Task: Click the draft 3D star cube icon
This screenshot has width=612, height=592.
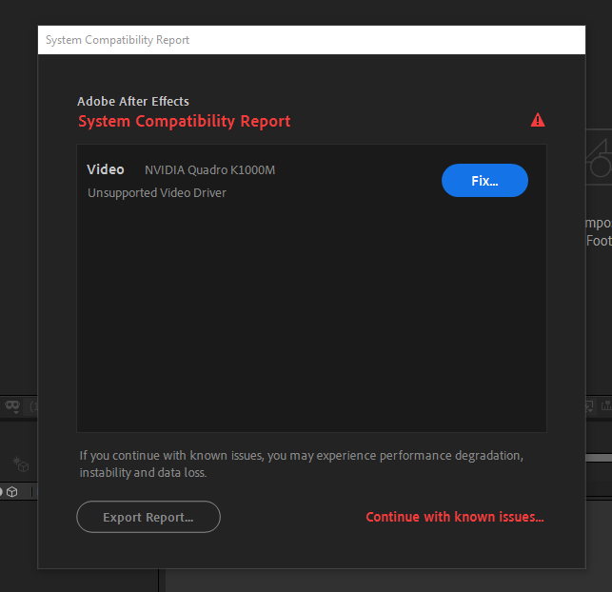Action: coord(21,464)
